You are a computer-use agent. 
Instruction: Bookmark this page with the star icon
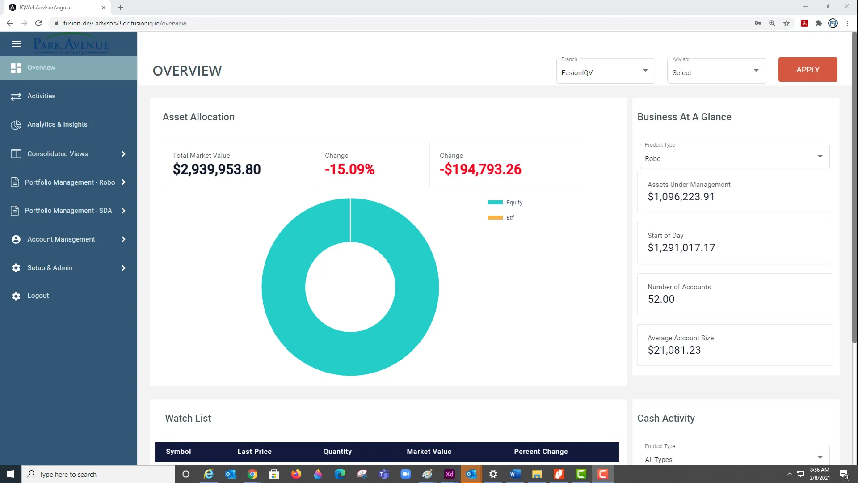click(x=786, y=23)
